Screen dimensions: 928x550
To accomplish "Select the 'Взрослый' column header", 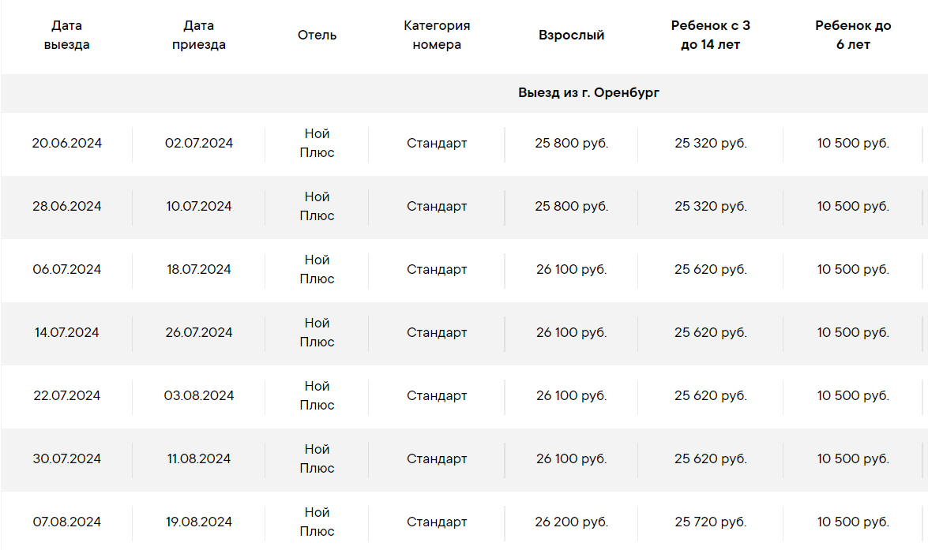I will coord(571,35).
